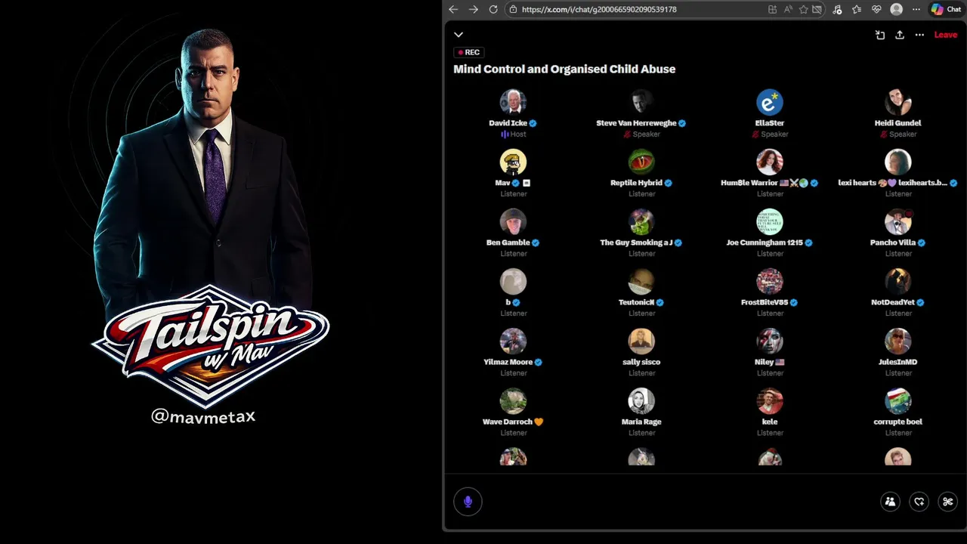Add this page to favorites star
Viewport: 967px width, 544px height.
804,9
